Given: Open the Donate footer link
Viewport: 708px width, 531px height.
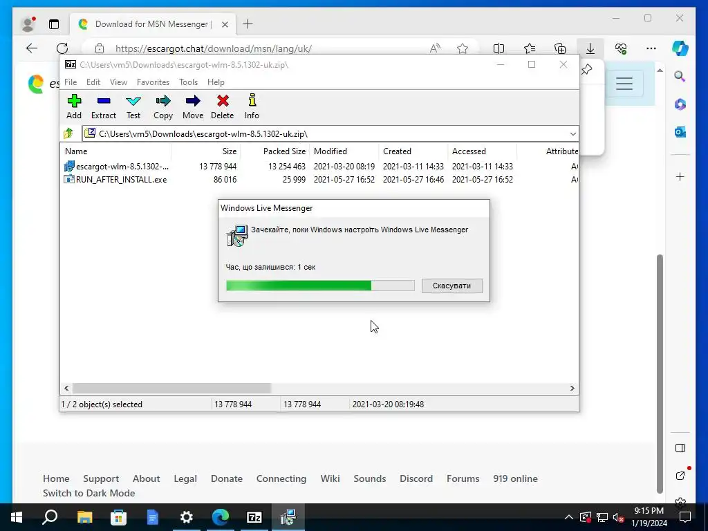Looking at the screenshot, I should pos(227,478).
